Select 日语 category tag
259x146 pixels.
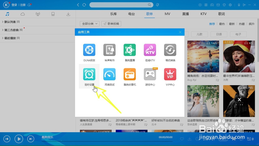click(219, 34)
